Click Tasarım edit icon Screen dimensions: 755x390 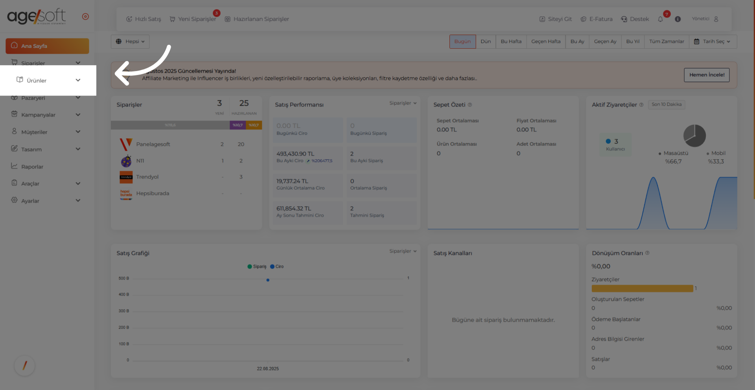point(14,148)
